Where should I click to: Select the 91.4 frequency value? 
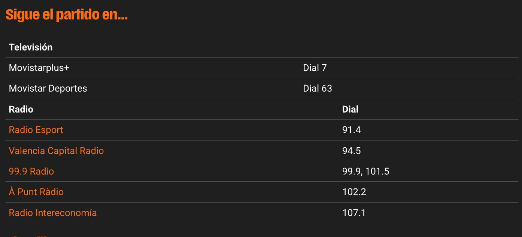(x=351, y=130)
